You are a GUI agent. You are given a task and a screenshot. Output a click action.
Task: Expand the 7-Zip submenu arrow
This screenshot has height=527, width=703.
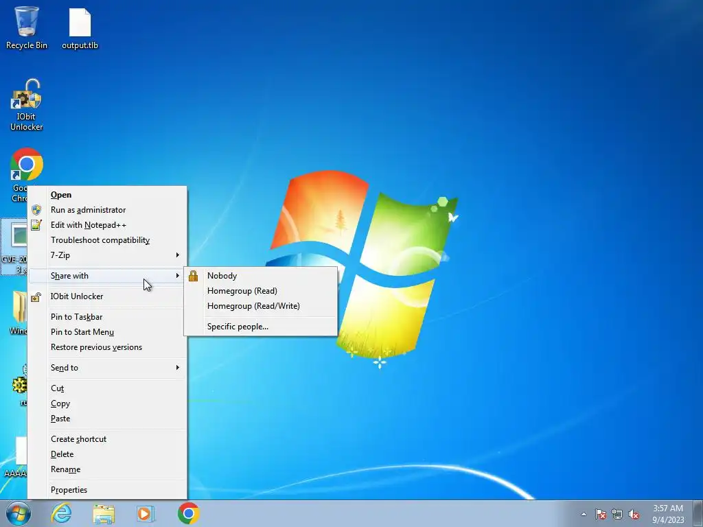178,255
